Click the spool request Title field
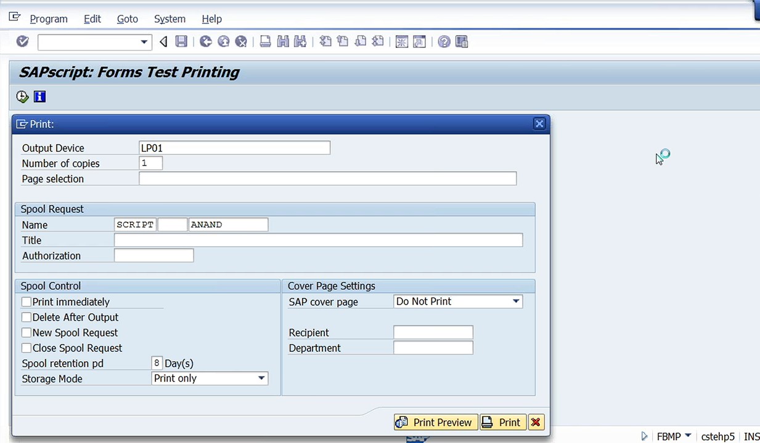The height and width of the screenshot is (443, 760). [319, 240]
